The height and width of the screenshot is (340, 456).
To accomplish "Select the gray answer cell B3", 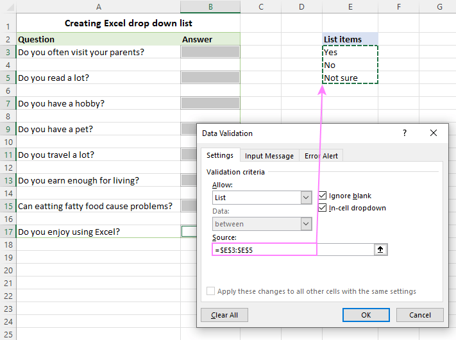I will click(x=210, y=52).
